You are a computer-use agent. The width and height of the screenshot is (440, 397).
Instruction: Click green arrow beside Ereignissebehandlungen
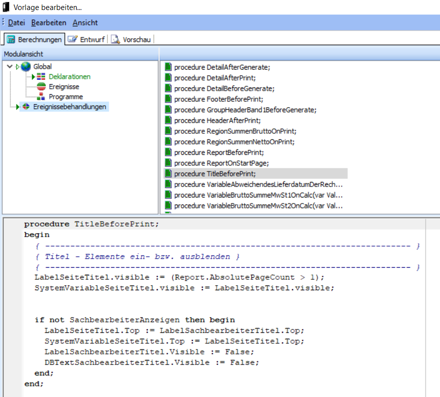coord(18,107)
